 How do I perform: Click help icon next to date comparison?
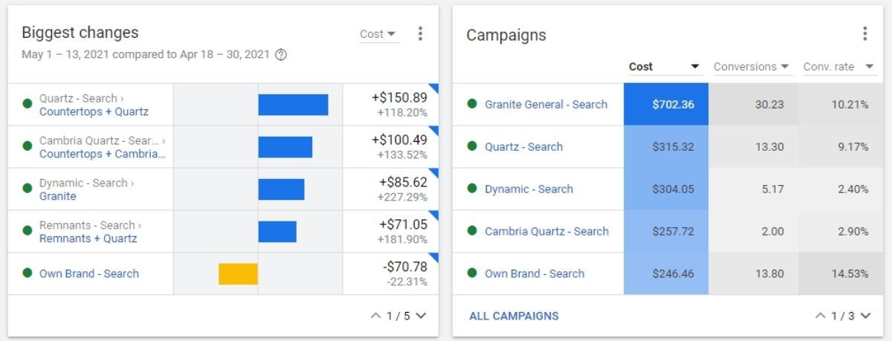pos(281,54)
